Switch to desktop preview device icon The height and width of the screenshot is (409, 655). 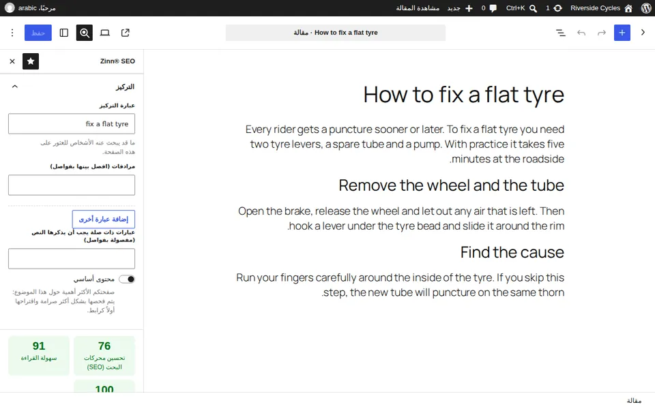tap(105, 33)
